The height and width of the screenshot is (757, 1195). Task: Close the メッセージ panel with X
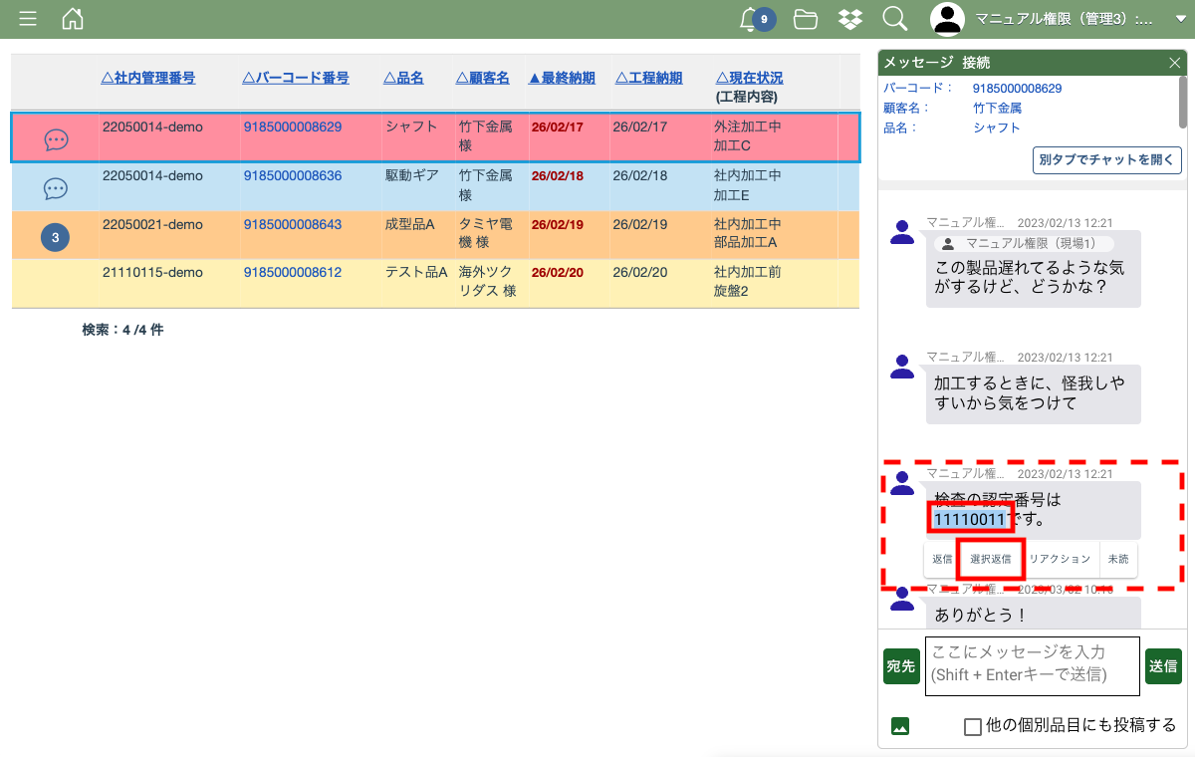point(1174,63)
